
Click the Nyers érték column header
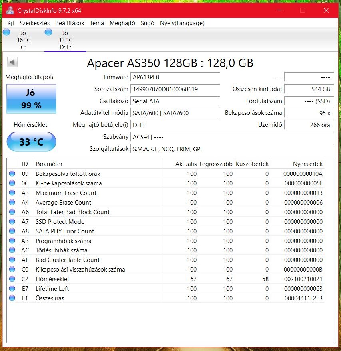point(298,164)
